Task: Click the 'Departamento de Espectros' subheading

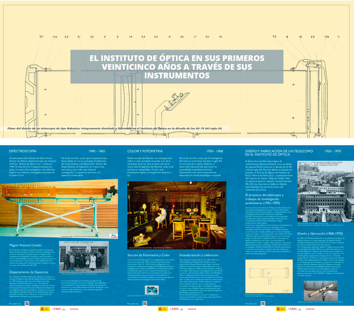Action: click(29, 272)
